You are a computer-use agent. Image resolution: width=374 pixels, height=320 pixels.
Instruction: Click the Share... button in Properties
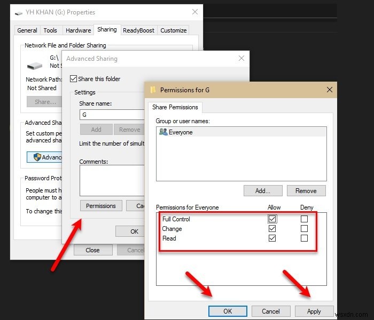(44, 102)
